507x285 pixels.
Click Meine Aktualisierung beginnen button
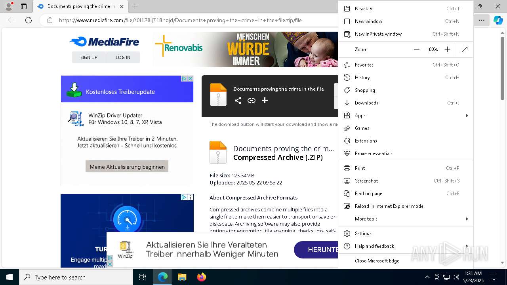click(127, 167)
